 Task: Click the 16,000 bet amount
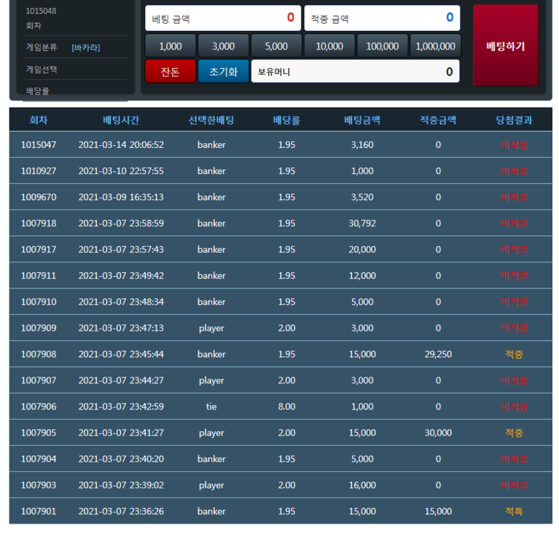coord(362,485)
